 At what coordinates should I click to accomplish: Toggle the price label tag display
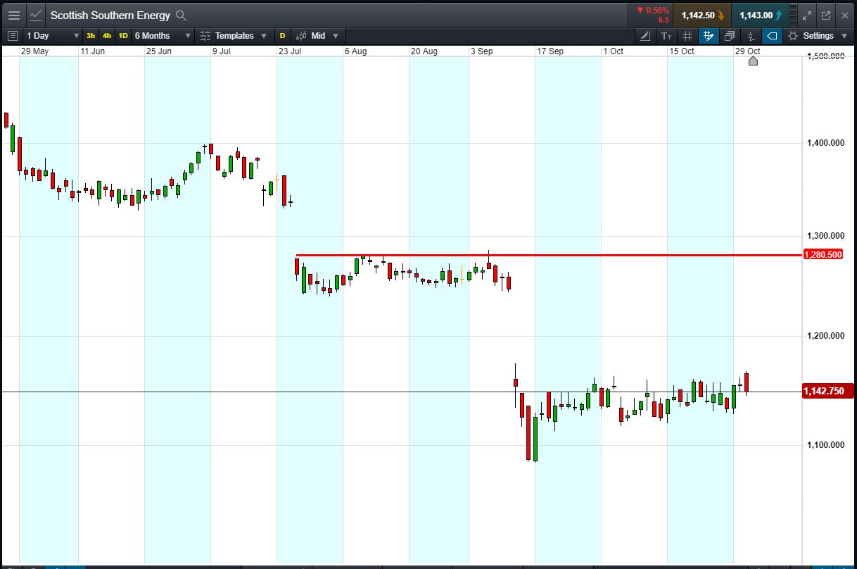click(772, 36)
